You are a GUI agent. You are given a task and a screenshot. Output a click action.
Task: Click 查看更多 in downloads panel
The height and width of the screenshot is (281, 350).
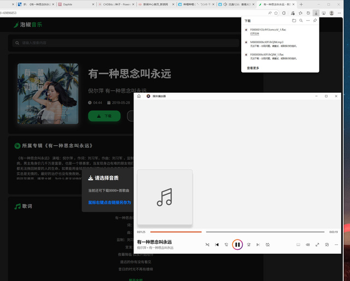pos(253,68)
